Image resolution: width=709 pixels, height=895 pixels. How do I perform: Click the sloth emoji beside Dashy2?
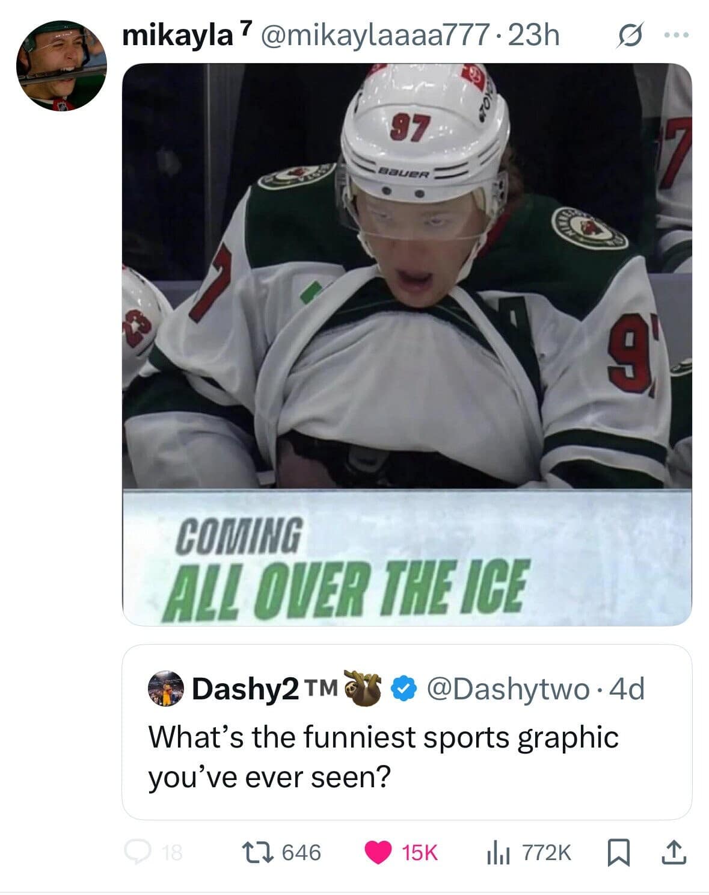[x=366, y=688]
